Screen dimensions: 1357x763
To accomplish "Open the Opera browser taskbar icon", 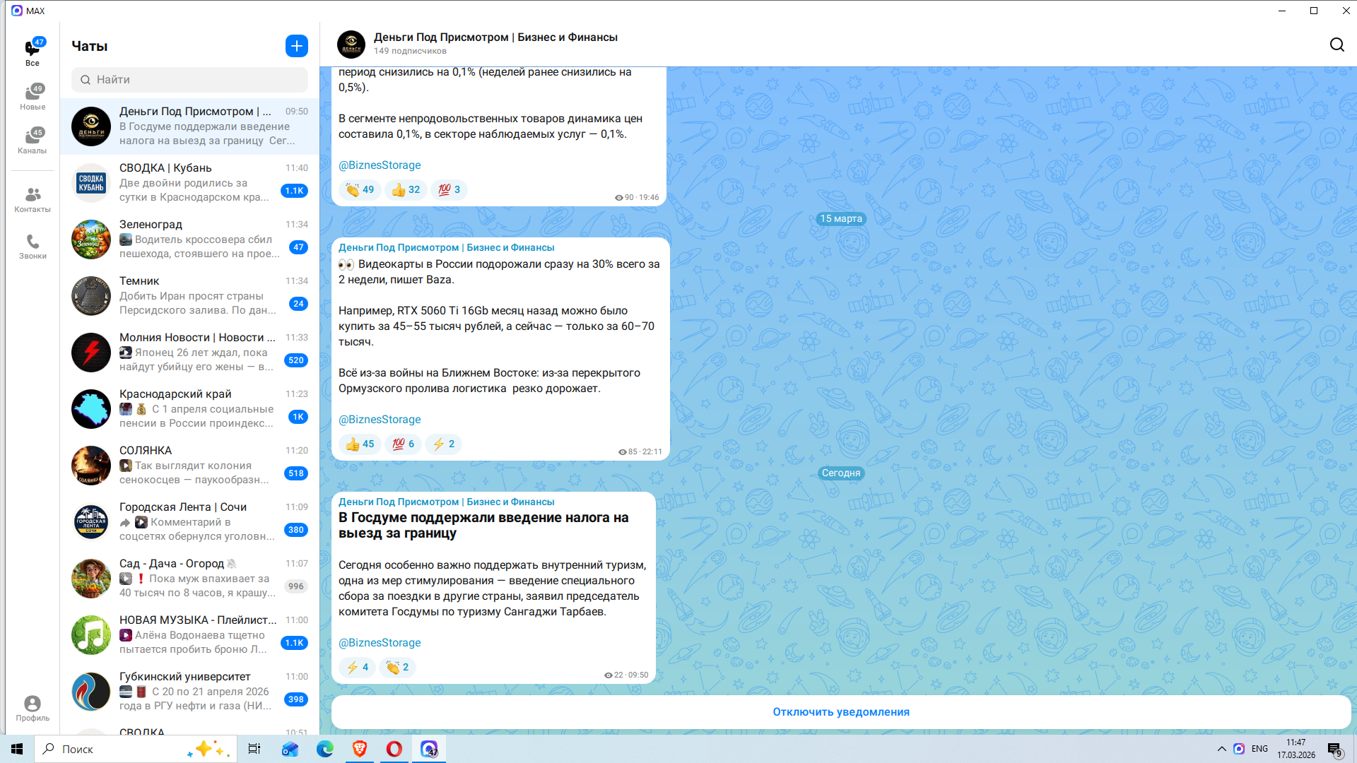I will point(394,749).
